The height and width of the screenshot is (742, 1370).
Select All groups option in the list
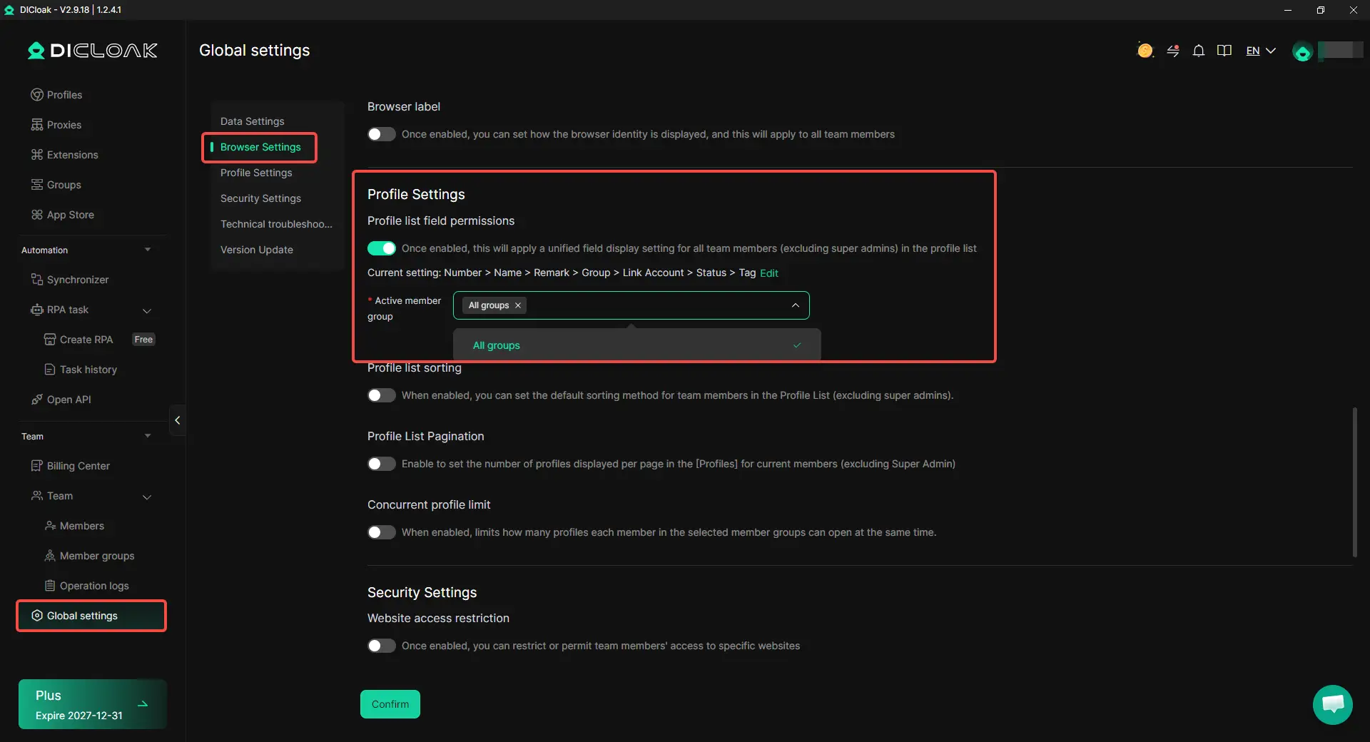(x=636, y=345)
